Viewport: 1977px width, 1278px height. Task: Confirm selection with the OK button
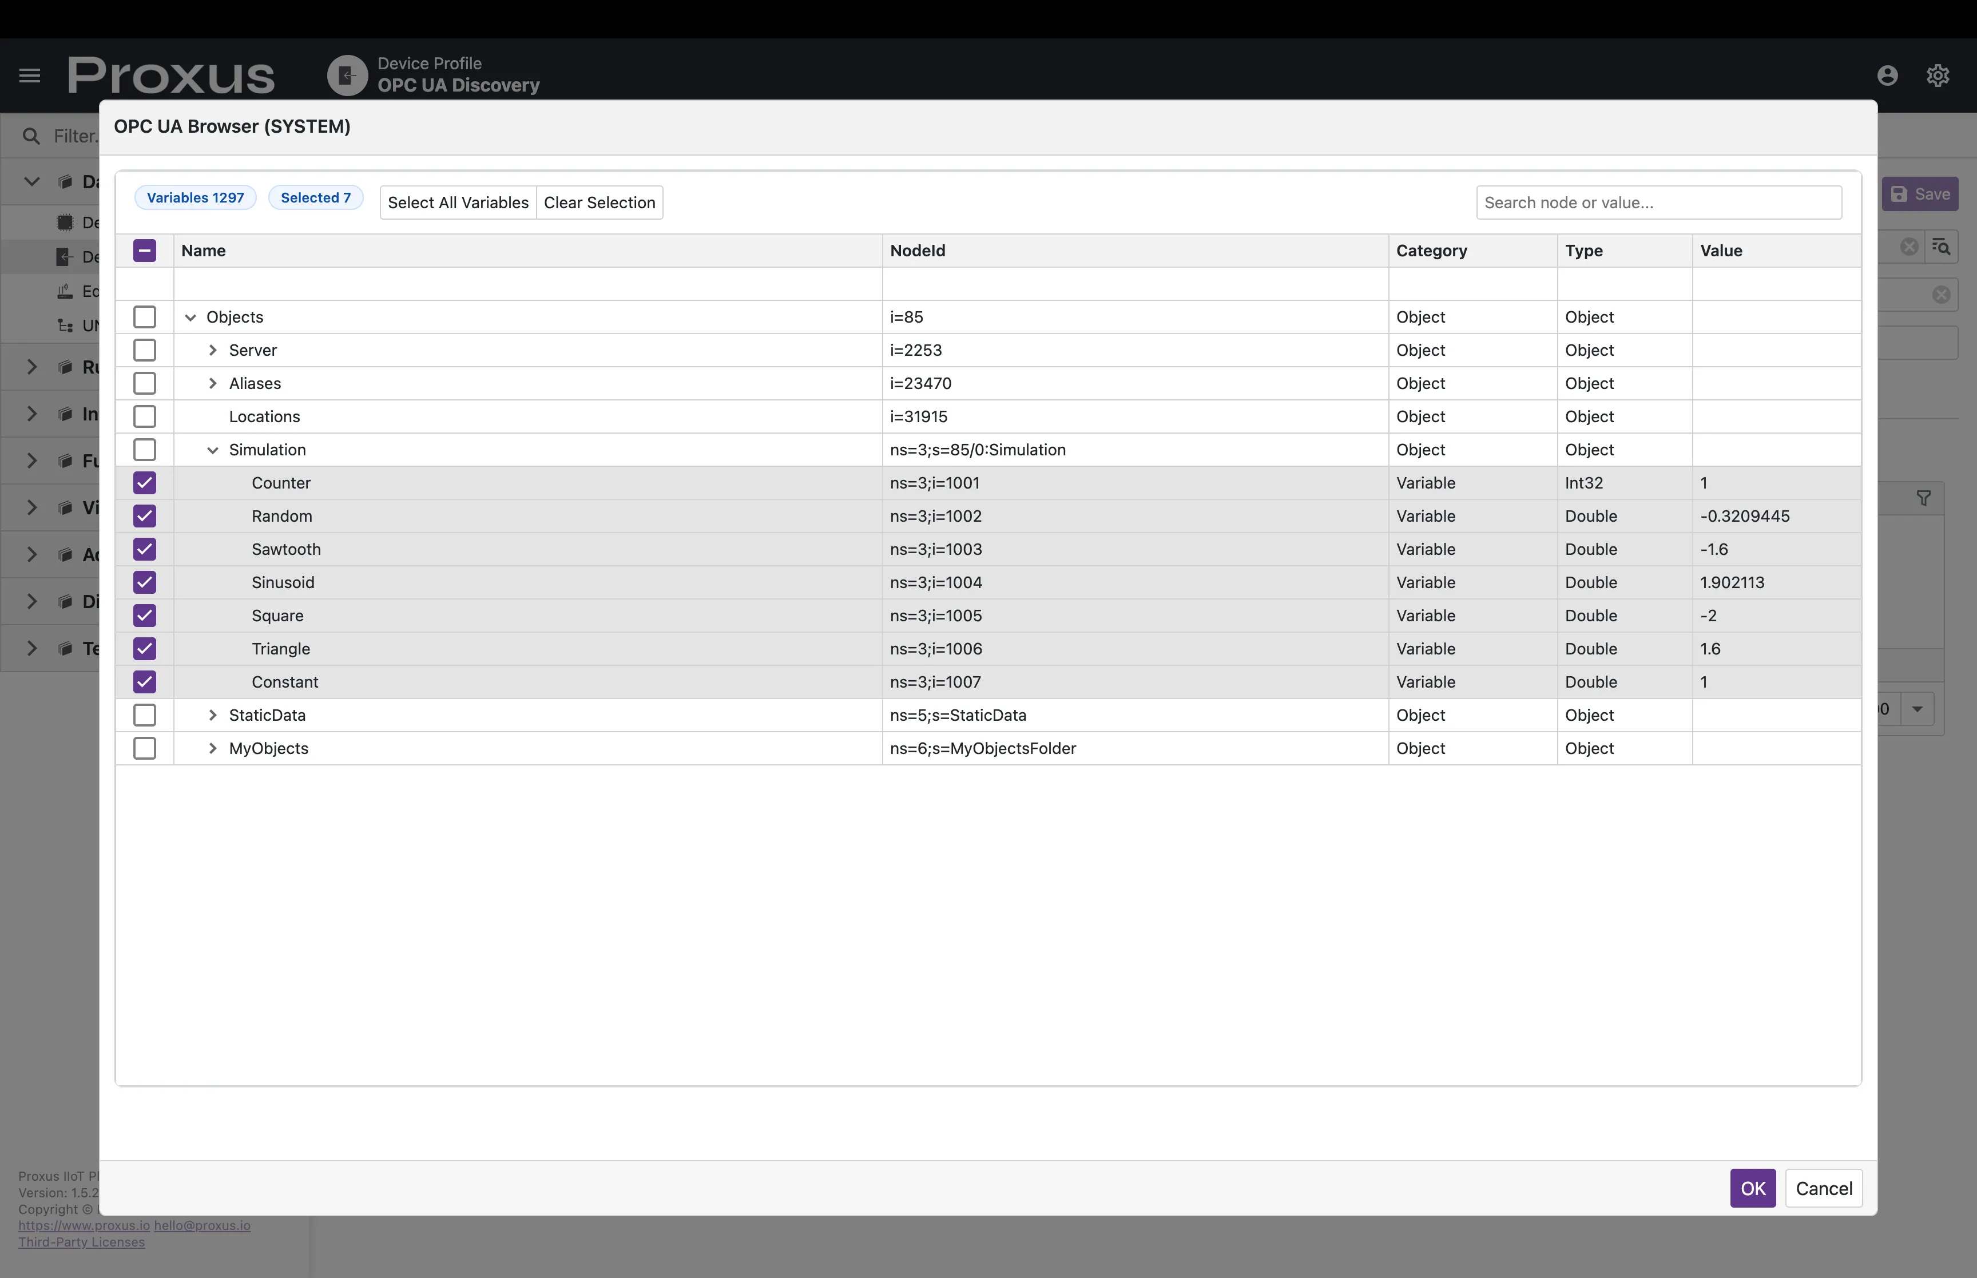1752,1188
